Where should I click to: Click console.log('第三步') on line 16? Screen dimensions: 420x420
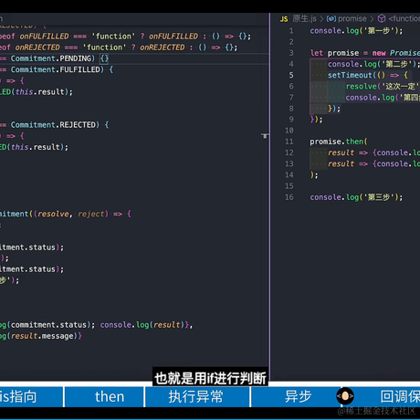(356, 197)
